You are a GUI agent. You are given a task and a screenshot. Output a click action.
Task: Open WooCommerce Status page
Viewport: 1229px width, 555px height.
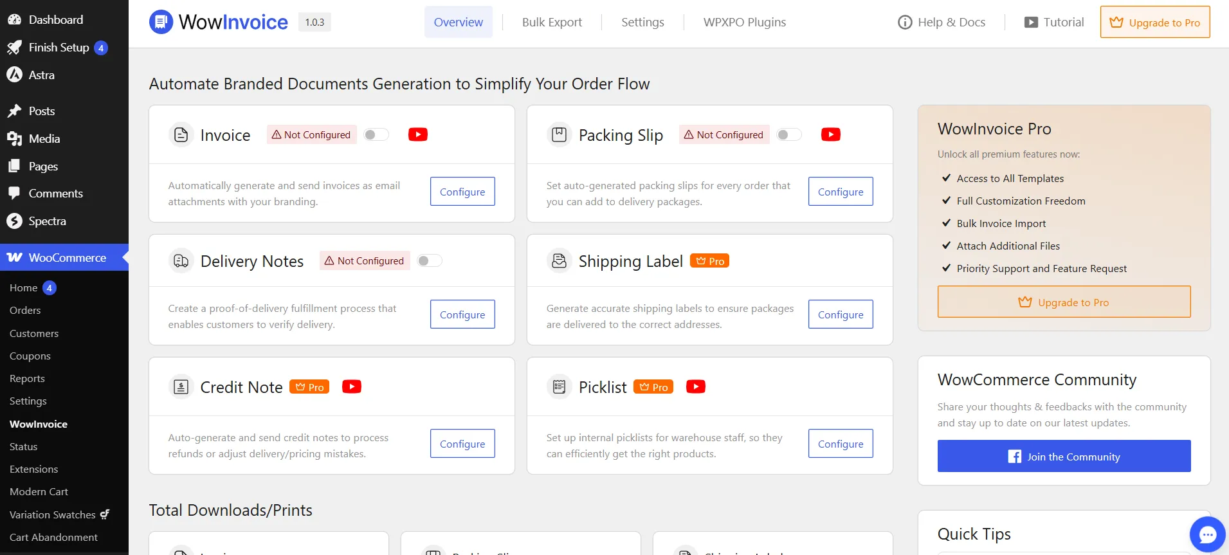[x=24, y=446]
